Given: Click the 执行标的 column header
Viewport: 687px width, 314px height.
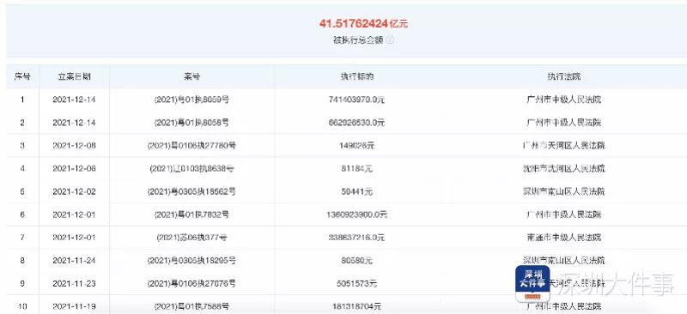Looking at the screenshot, I should pos(356,76).
